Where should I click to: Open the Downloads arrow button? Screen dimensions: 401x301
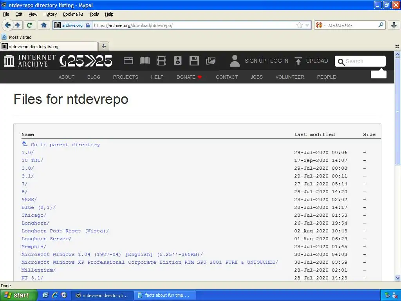394,25
